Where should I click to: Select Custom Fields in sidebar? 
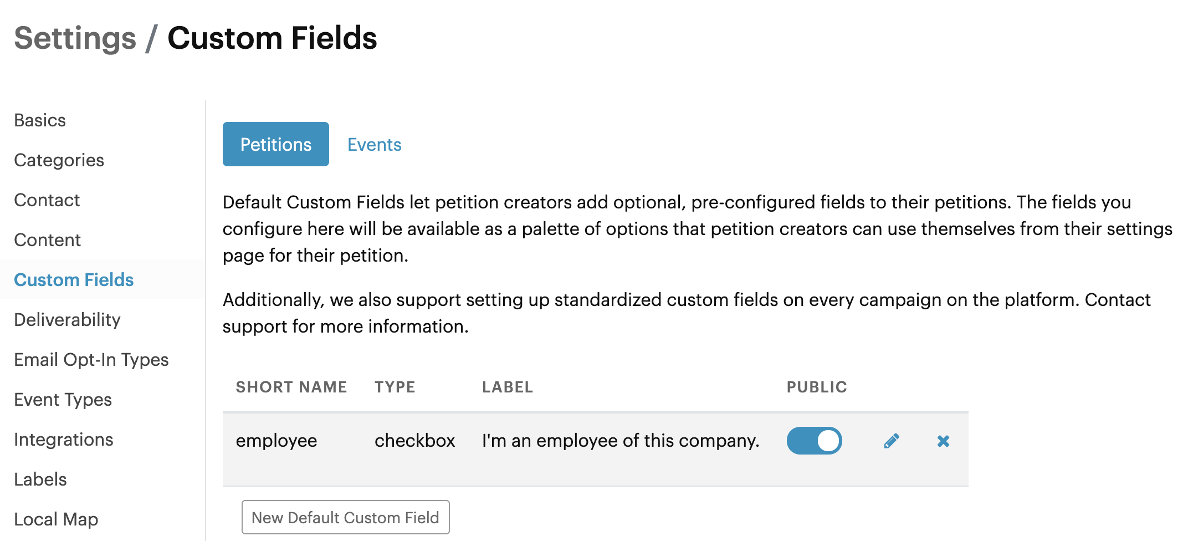(74, 280)
